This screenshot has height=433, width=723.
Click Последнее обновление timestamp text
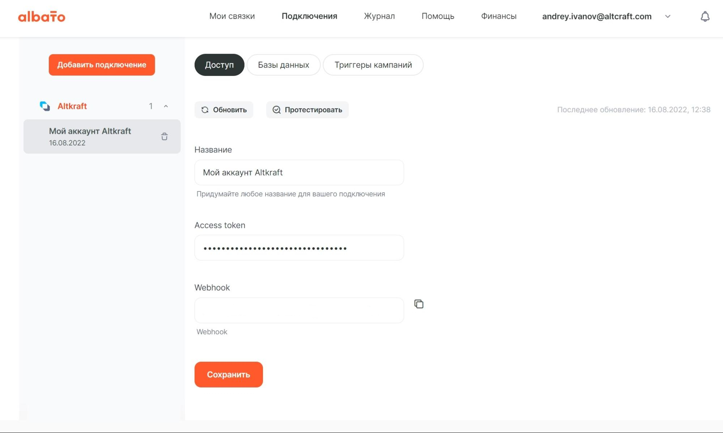pos(634,110)
